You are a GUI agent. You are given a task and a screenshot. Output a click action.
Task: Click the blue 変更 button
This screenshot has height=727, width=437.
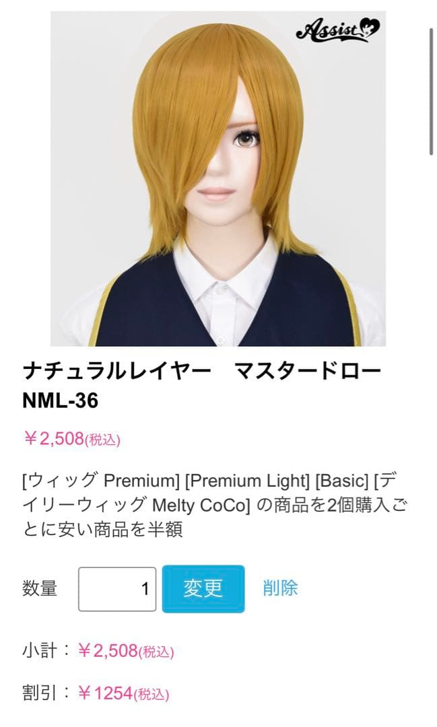[x=203, y=589]
